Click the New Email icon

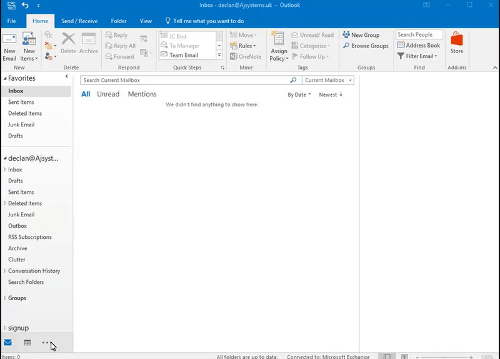click(9, 46)
